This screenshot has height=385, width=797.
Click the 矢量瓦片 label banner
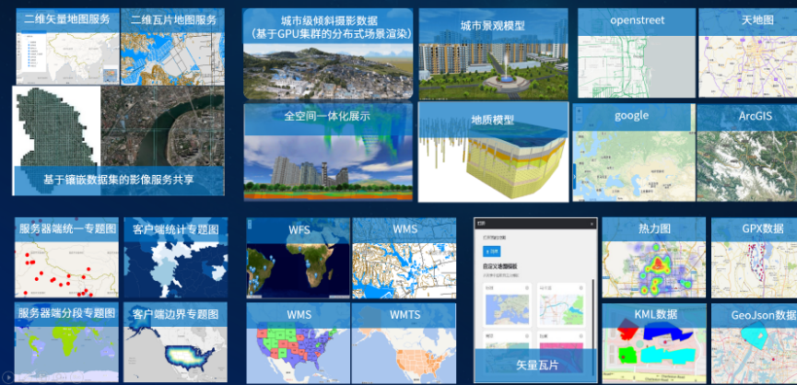[x=535, y=365]
